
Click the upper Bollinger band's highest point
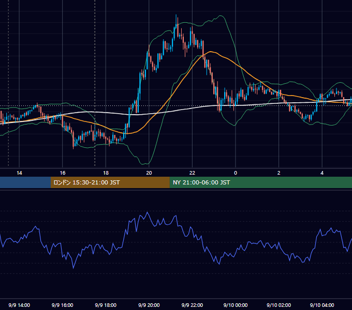point(221,16)
